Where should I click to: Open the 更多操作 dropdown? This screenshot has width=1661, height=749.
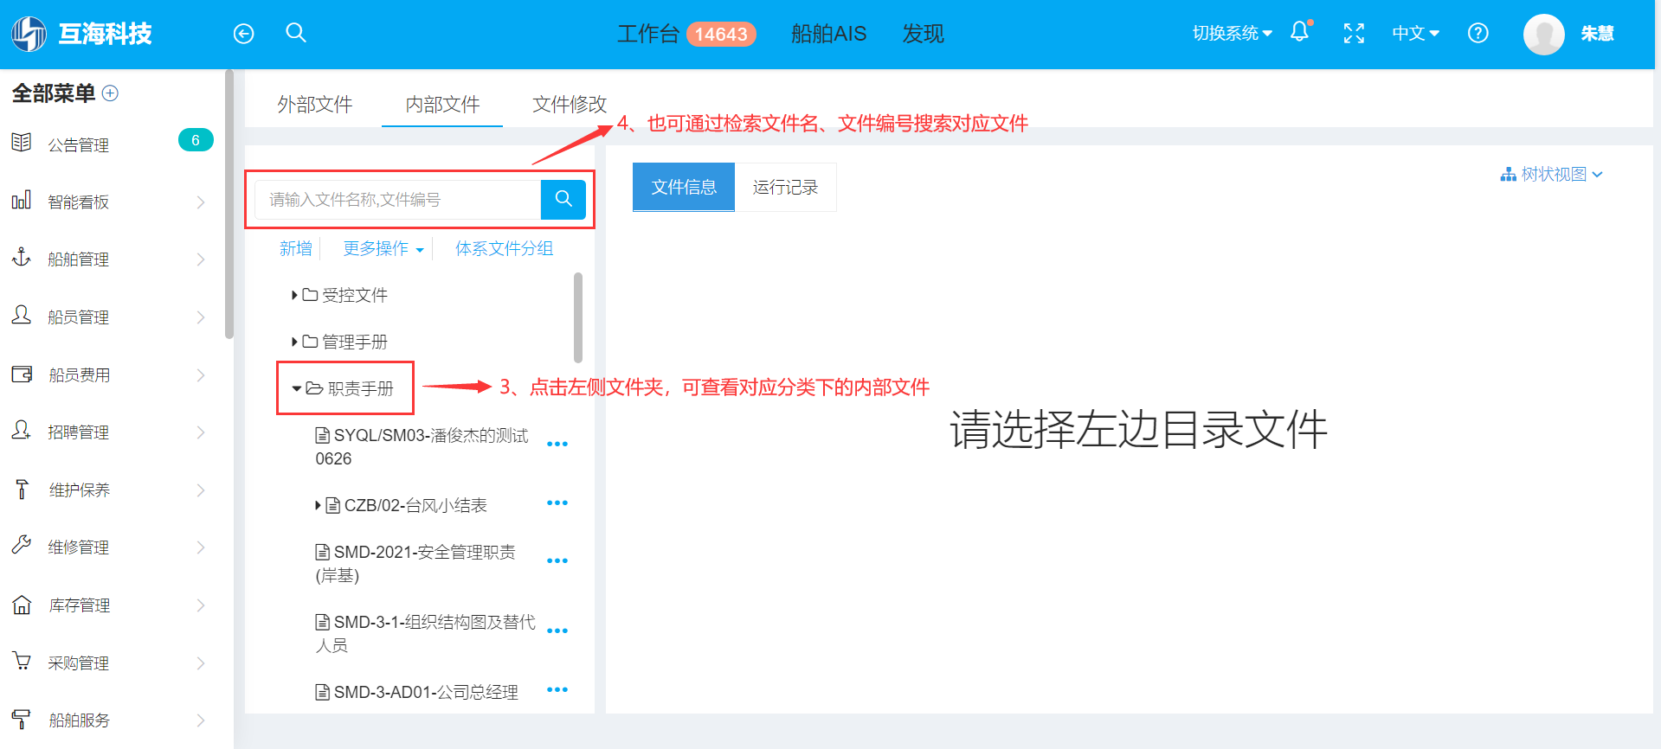click(x=383, y=249)
